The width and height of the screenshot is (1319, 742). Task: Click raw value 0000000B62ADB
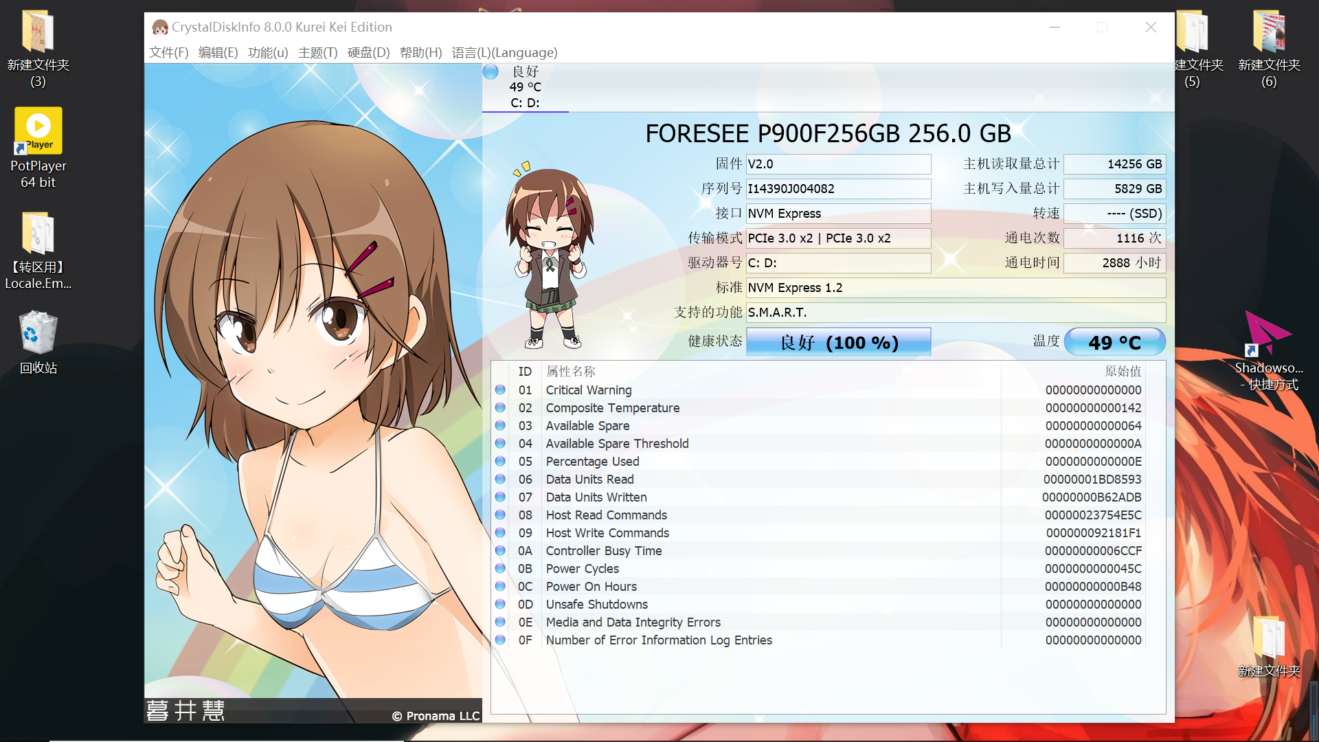(x=1092, y=497)
